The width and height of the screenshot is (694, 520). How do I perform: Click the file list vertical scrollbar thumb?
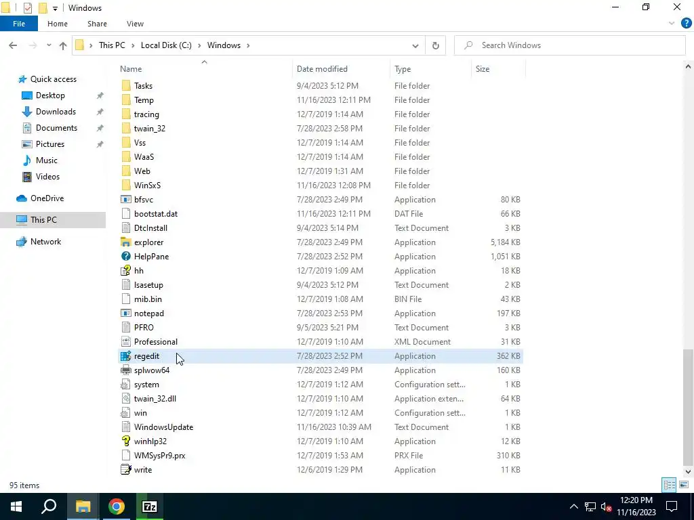tap(688, 407)
